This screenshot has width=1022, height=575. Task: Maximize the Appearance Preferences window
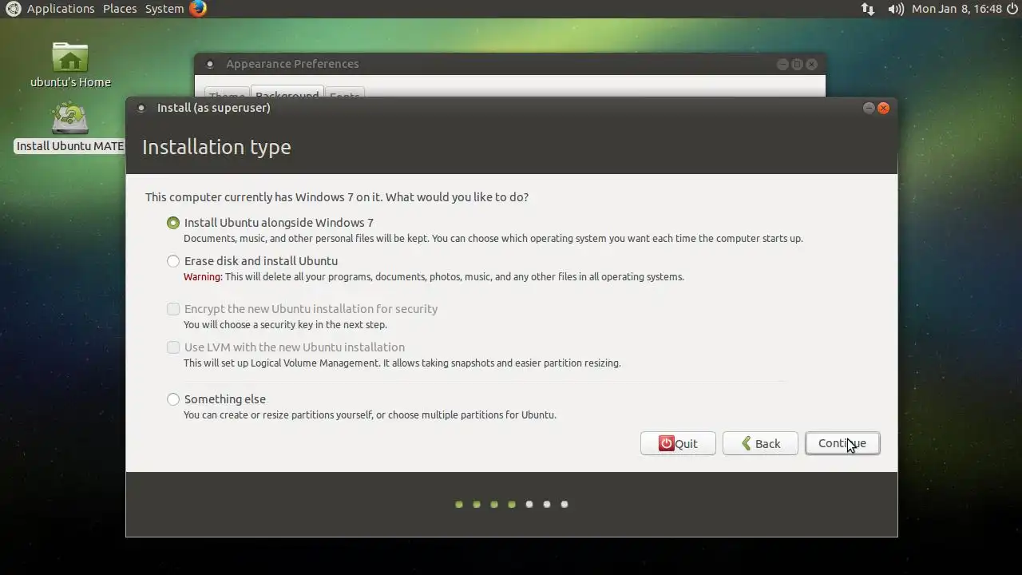797,64
